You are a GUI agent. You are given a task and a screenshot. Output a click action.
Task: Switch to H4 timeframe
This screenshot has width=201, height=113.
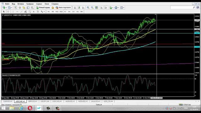pyautogui.click(x=69, y=12)
